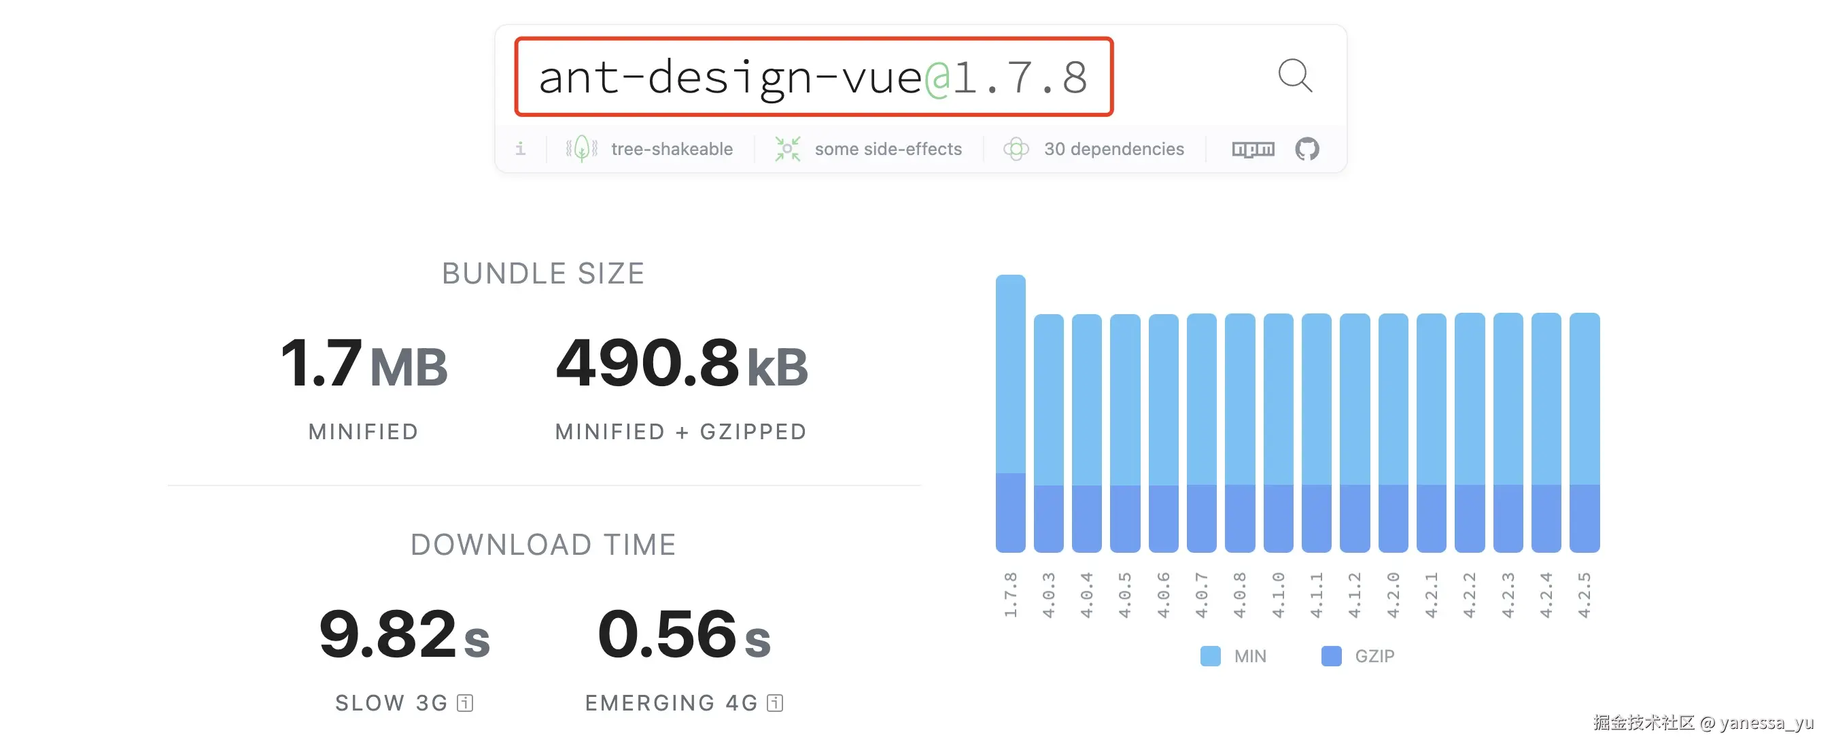Screen dimensions: 1834x752
Task: Click info icon beside EMERGING 4G
Action: tap(776, 703)
